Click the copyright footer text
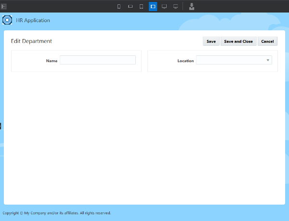The height and width of the screenshot is (221, 289). point(57,213)
